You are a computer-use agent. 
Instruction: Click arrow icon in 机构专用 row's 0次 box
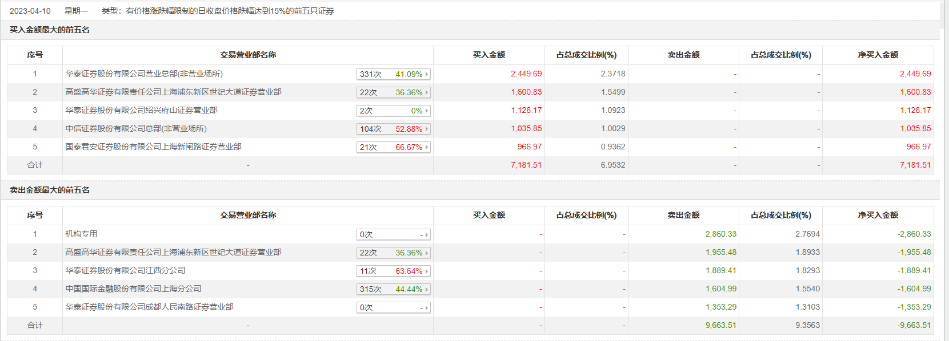[427, 235]
